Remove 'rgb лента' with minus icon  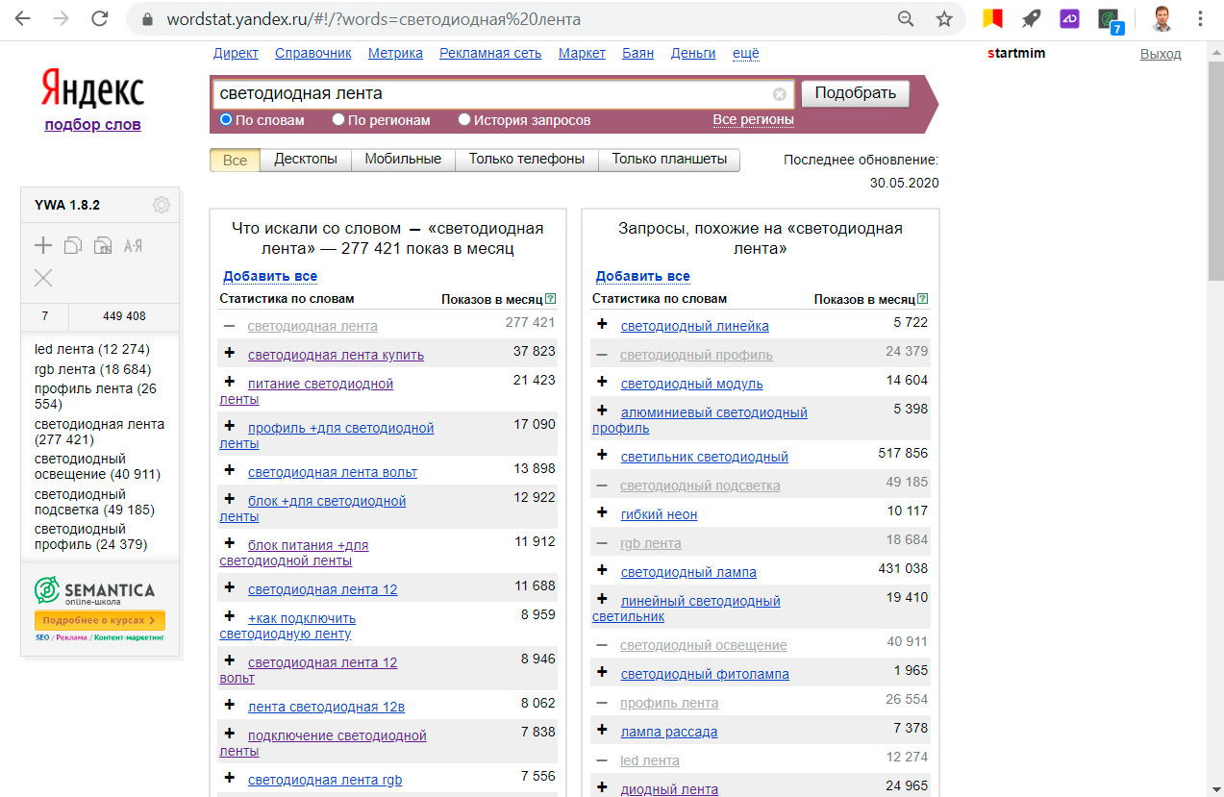coord(602,542)
